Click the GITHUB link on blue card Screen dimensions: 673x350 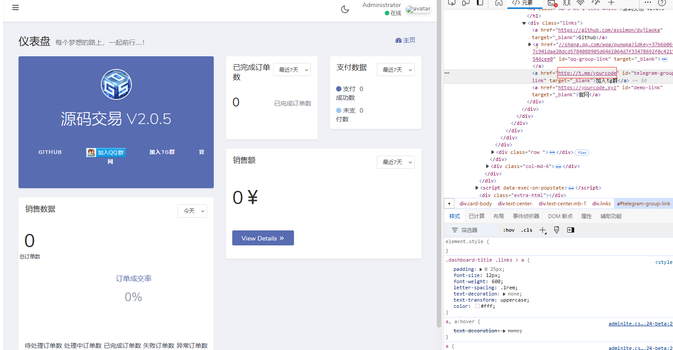pos(50,152)
